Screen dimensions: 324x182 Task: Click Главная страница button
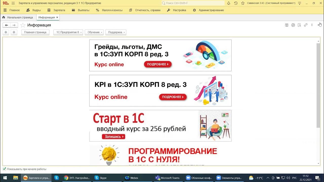[35, 32]
